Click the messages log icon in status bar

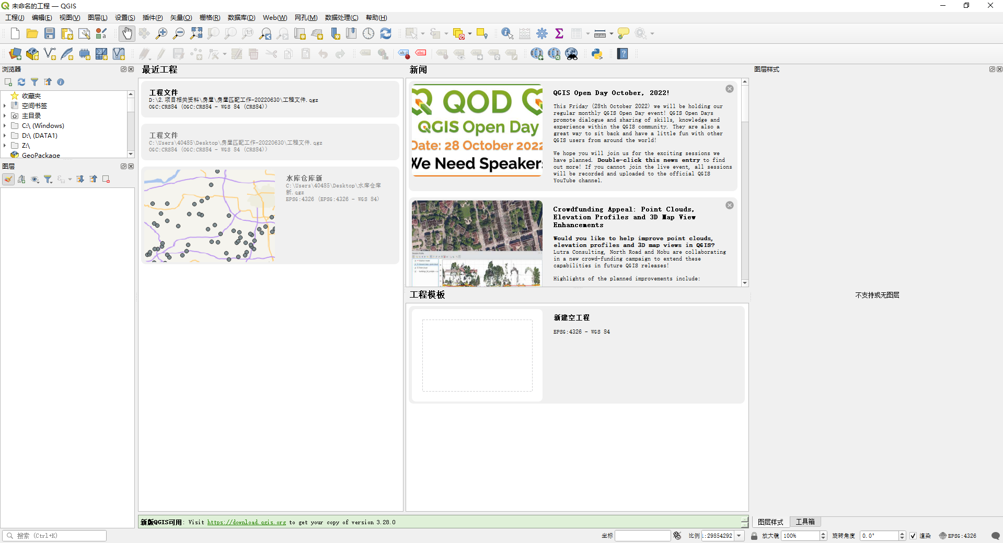point(995,536)
